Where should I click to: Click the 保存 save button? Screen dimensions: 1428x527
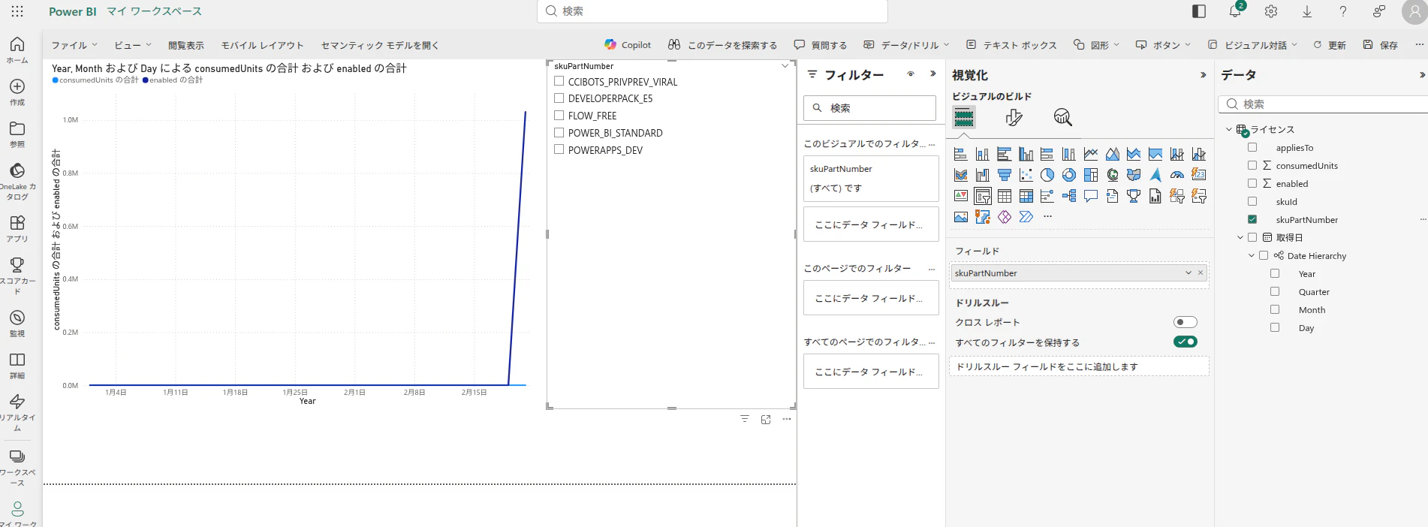pyautogui.click(x=1380, y=45)
